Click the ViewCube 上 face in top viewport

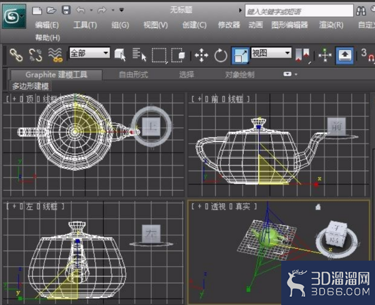(151, 126)
